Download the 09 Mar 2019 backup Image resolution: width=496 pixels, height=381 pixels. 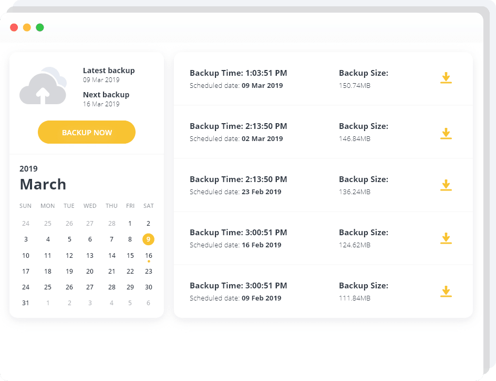tap(446, 78)
